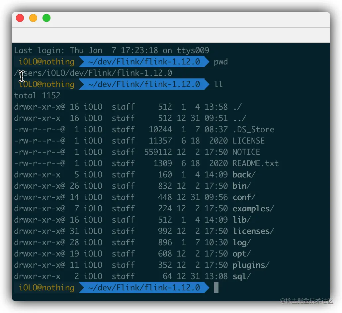Click the conf/ directory name
Viewport: 342px width, 313px height.
[244, 197]
